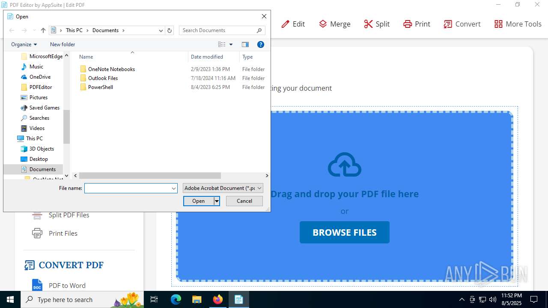Screen dimensions: 548x308
Task: Open Split PDF Files in sidebar
Action: [x=69, y=215]
